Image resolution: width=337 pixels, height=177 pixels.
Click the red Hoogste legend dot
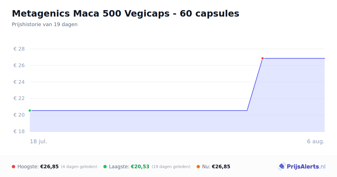(13, 167)
